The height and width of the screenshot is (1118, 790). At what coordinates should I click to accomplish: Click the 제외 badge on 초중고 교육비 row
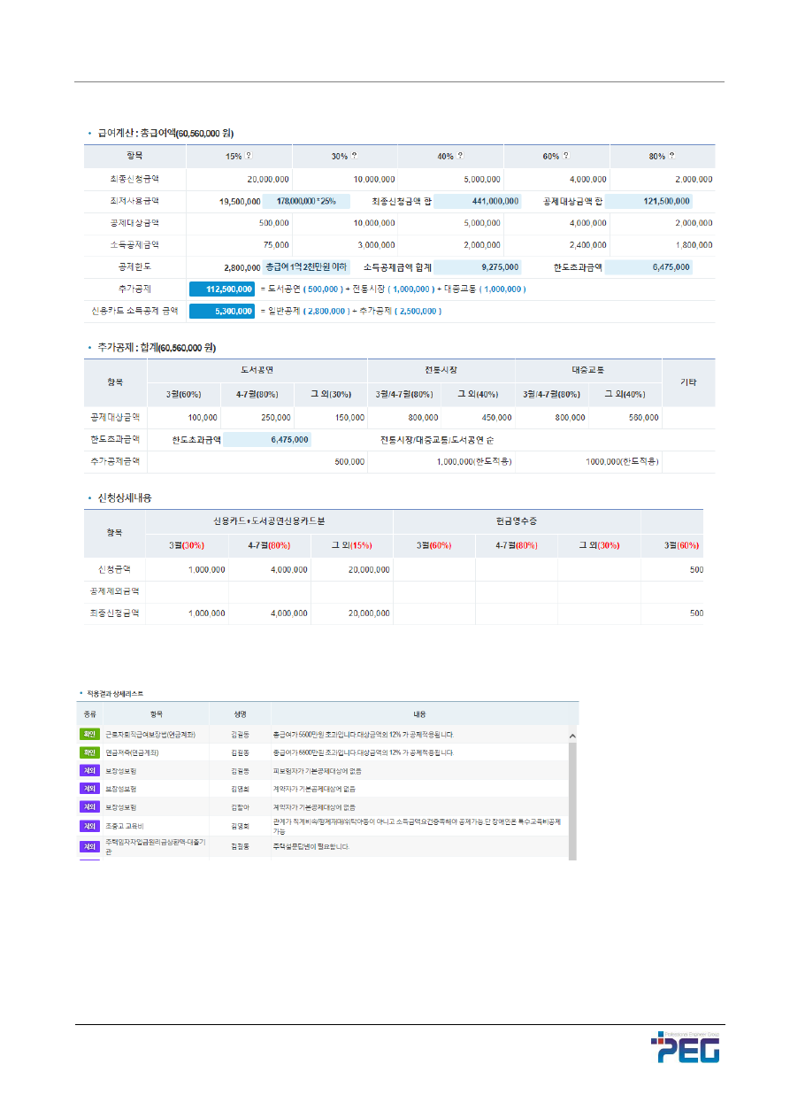tap(88, 826)
